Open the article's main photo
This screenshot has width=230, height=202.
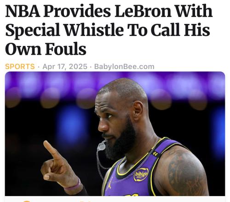click(115, 133)
